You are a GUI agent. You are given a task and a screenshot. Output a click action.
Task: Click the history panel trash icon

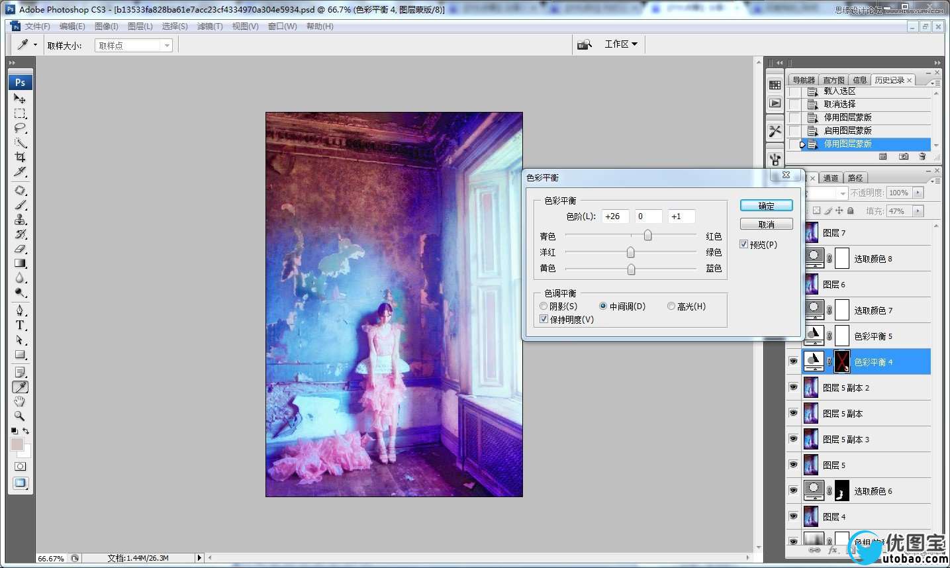pyautogui.click(x=922, y=157)
